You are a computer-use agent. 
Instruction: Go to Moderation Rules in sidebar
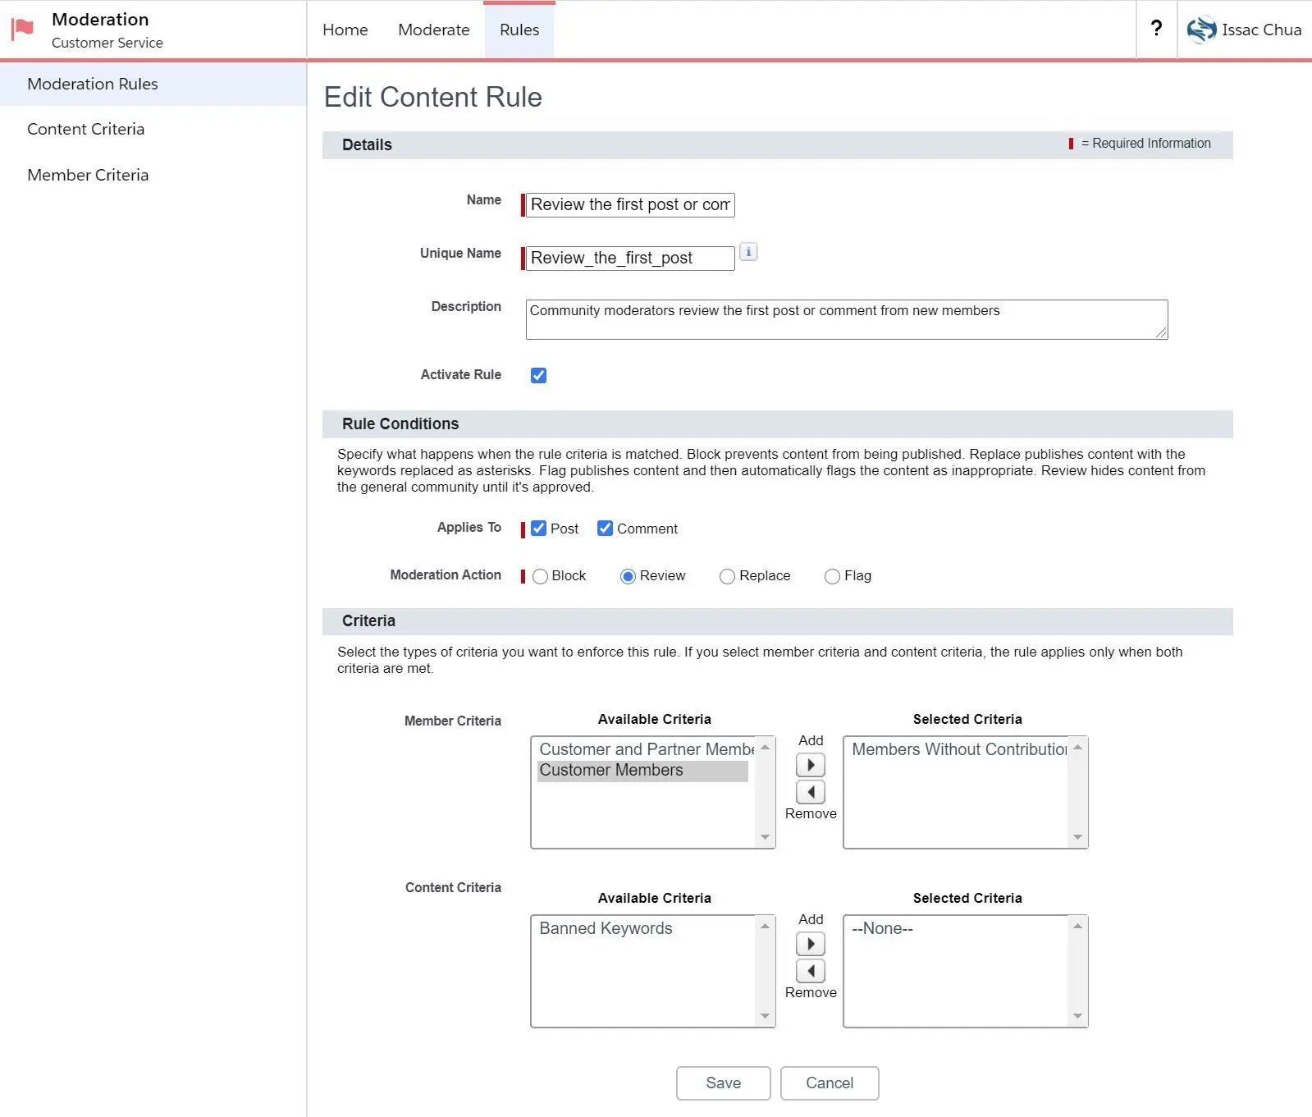[153, 84]
